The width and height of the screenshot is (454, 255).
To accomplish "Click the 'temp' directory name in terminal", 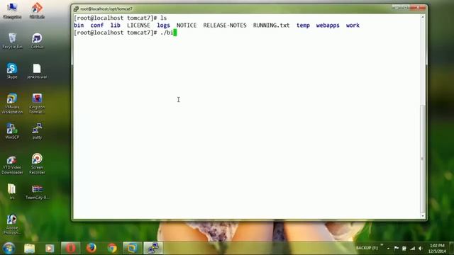I will (x=303, y=25).
